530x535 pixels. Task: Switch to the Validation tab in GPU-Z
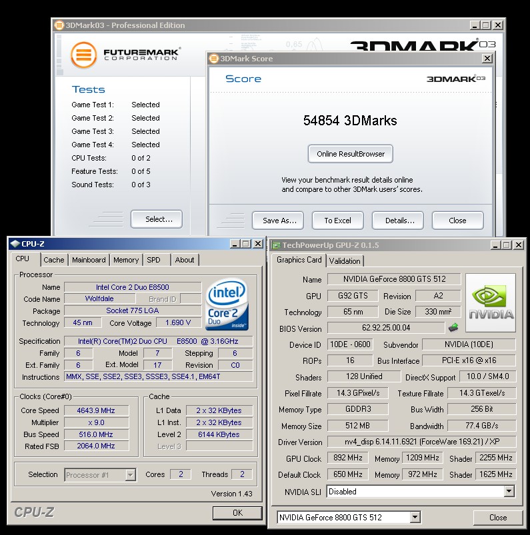tap(345, 261)
